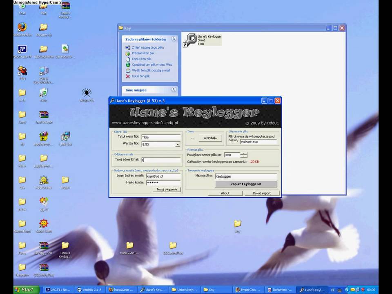The height and width of the screenshot is (294, 392).
Task: Switch to Dokument taskbar item
Action: [x=280, y=290]
